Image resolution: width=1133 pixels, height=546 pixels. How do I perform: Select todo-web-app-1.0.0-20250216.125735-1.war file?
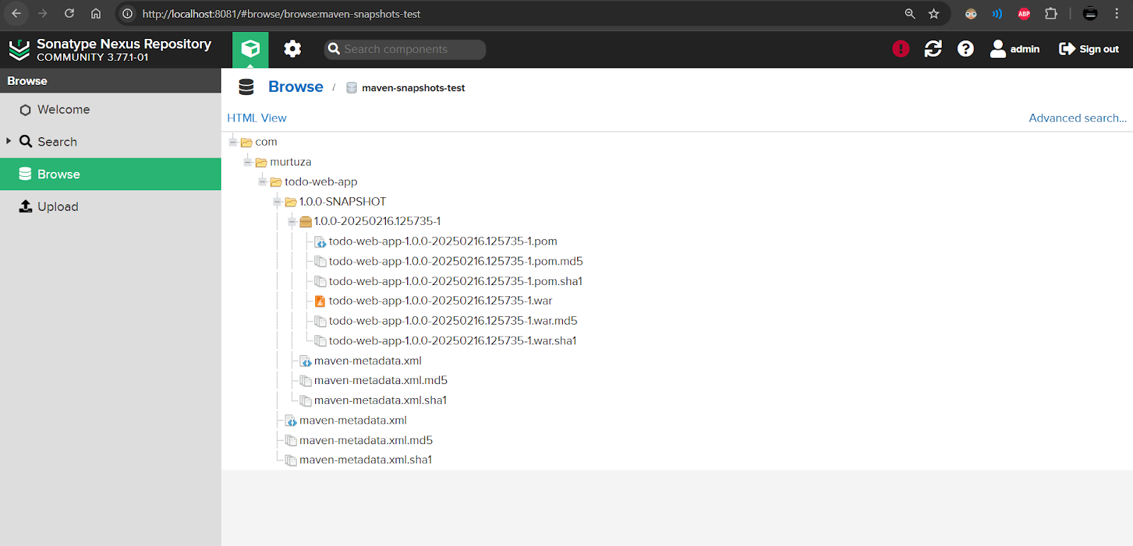(x=440, y=301)
